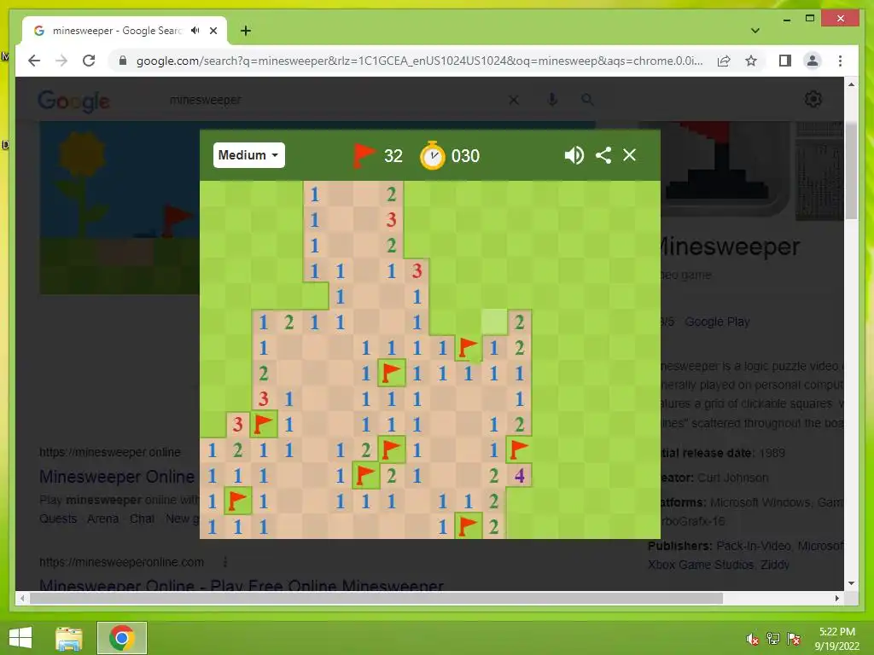
Task: Click the vertical page scrollbar
Action: tap(851, 171)
